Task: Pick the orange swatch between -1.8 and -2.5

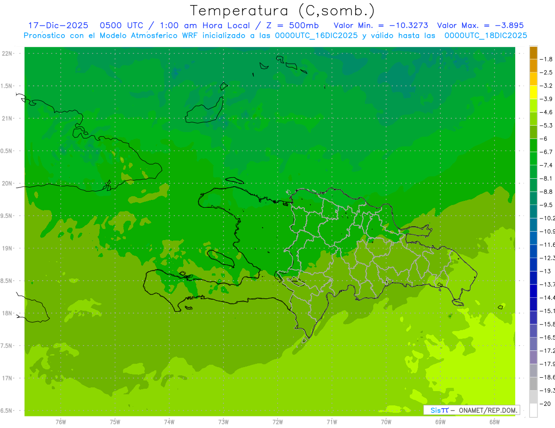Action: (533, 66)
